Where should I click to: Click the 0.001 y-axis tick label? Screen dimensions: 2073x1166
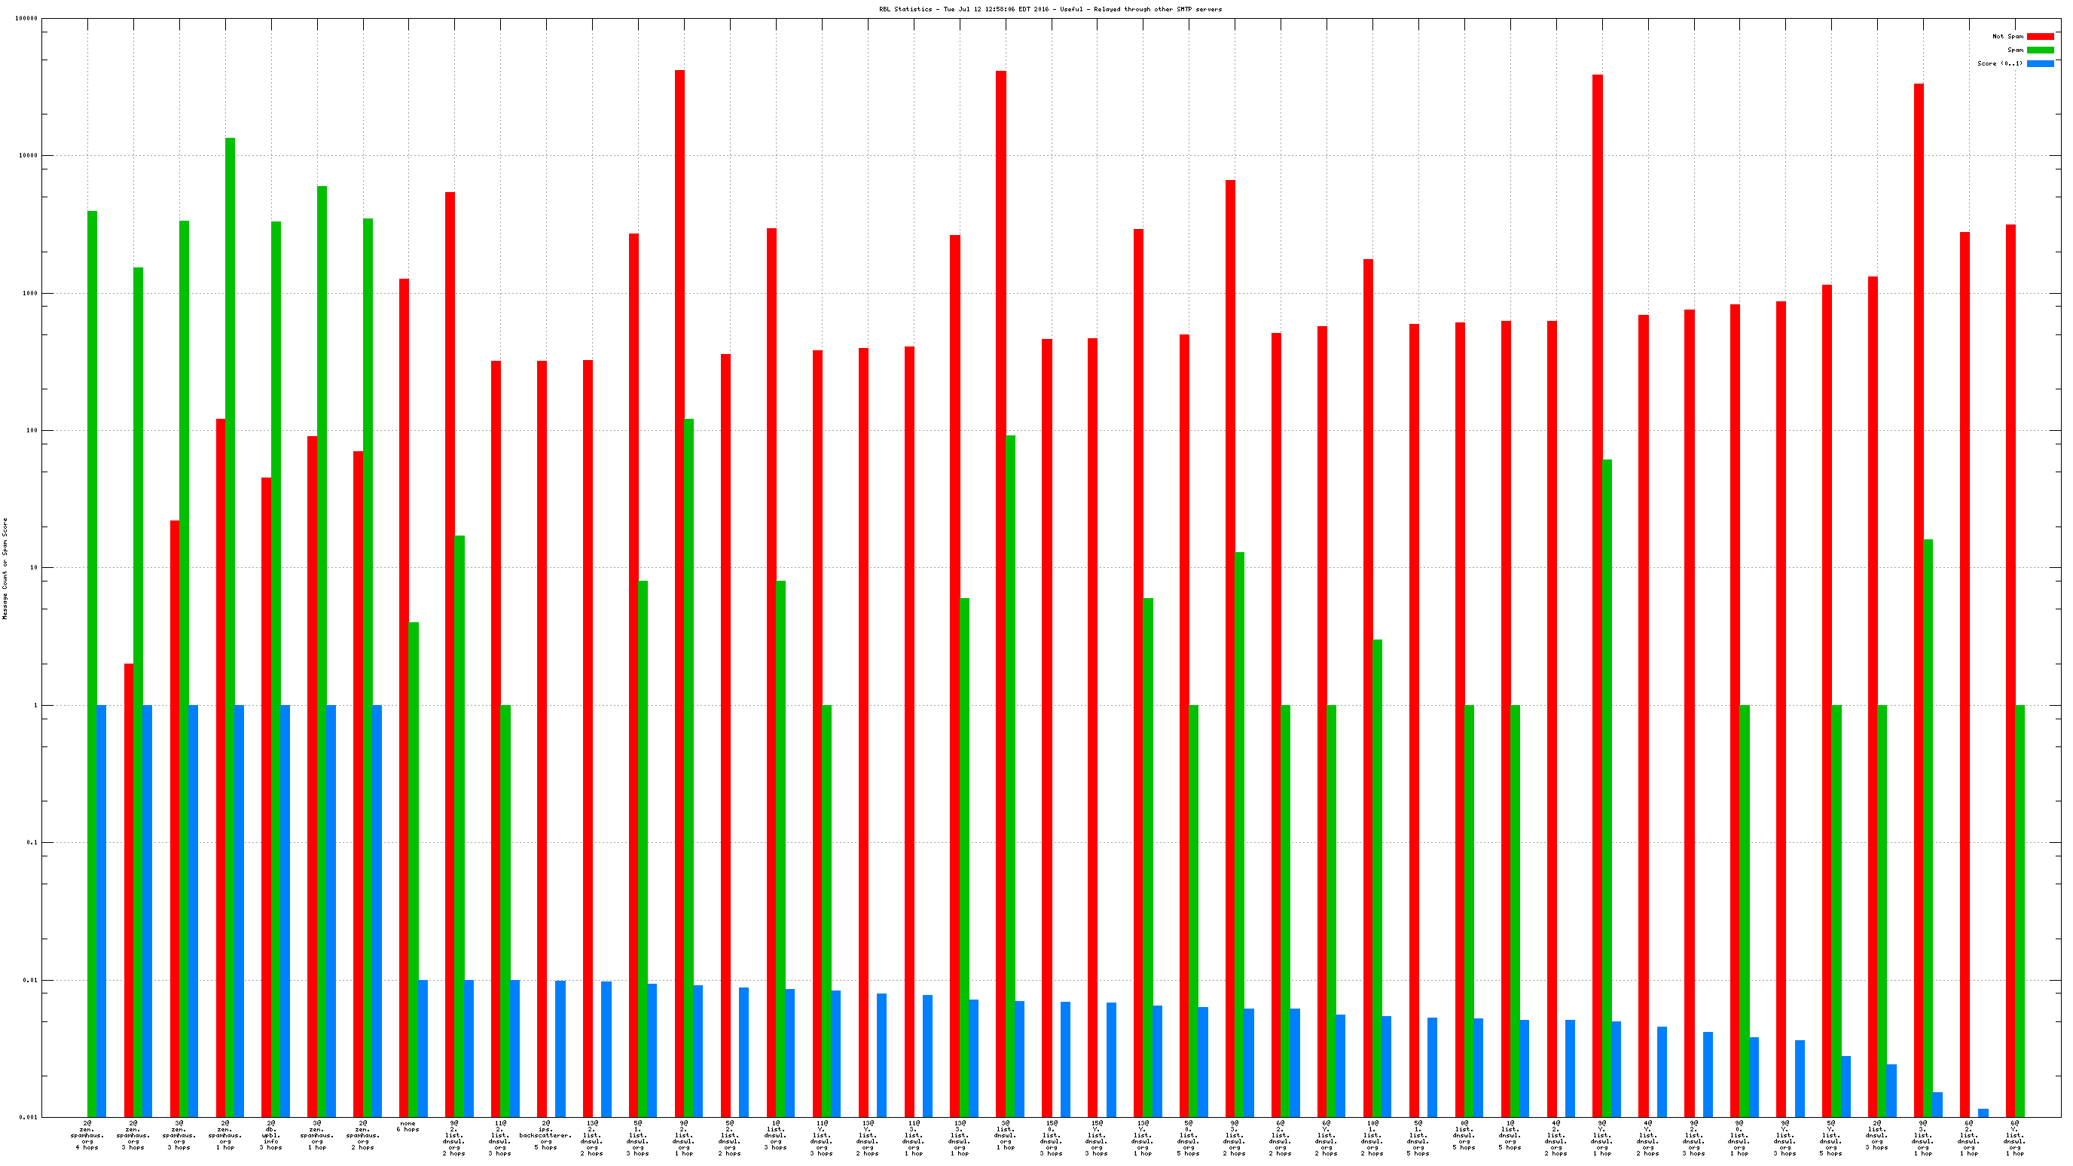[x=28, y=1118]
